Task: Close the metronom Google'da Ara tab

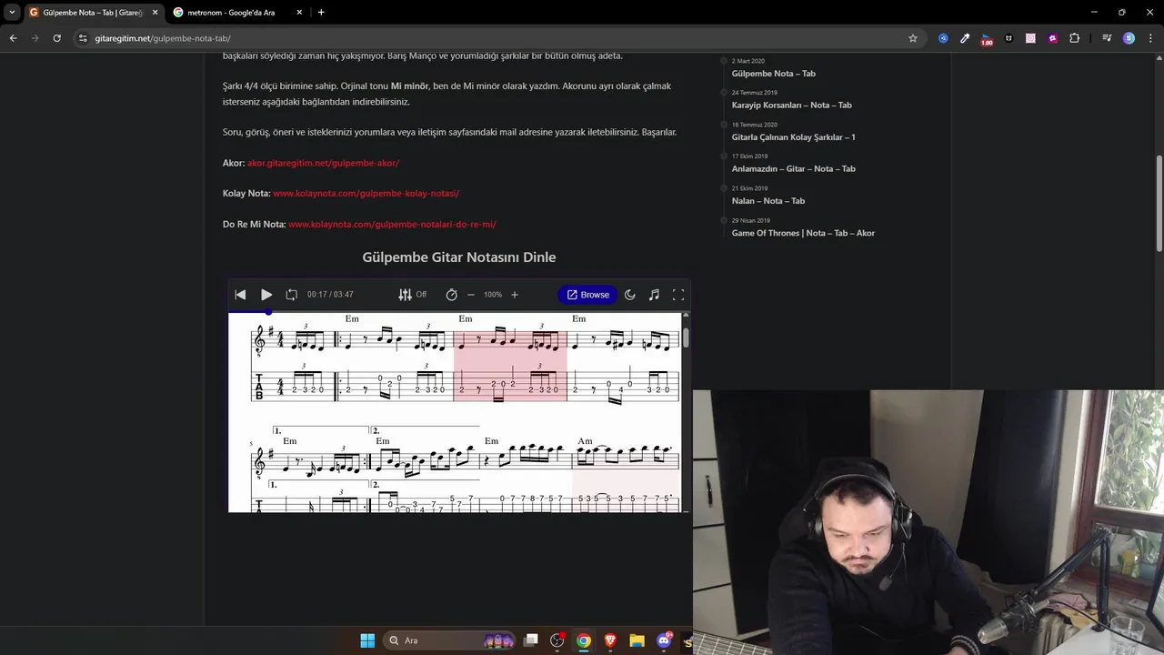Action: [x=299, y=13]
